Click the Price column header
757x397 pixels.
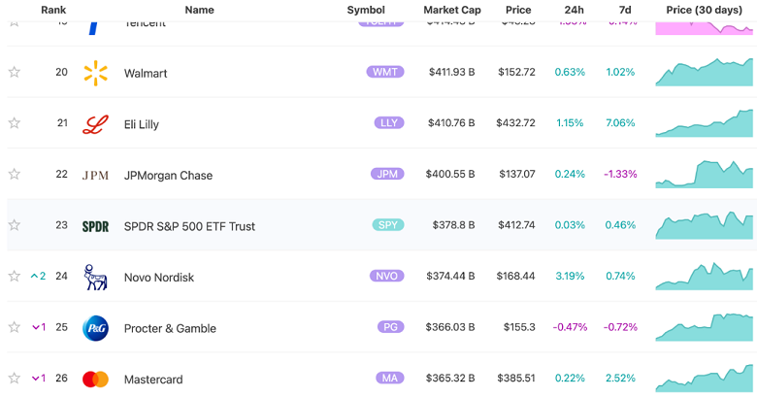(518, 10)
